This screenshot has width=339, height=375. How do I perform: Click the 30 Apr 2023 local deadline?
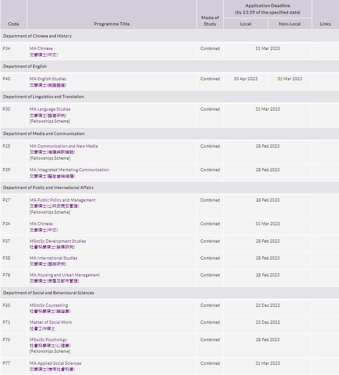tap(246, 79)
